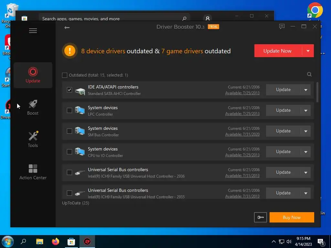
Task: Expand Update dropdown for USB Controller 2936
Action: click(x=306, y=172)
